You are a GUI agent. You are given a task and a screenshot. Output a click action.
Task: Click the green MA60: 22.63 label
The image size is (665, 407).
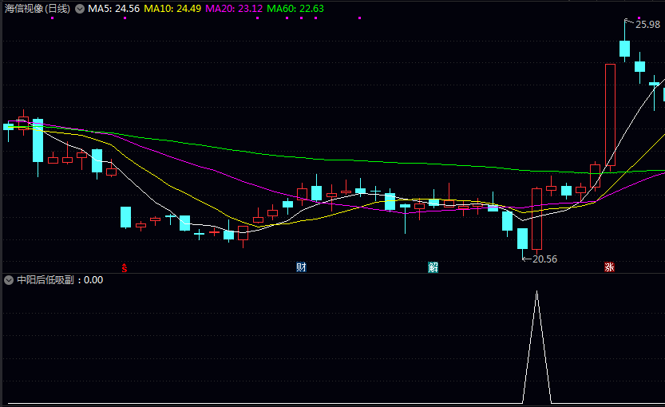click(295, 9)
